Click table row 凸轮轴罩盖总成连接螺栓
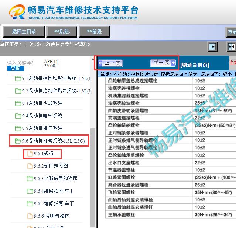The width and height of the screenshot is (236, 228). coord(171,81)
